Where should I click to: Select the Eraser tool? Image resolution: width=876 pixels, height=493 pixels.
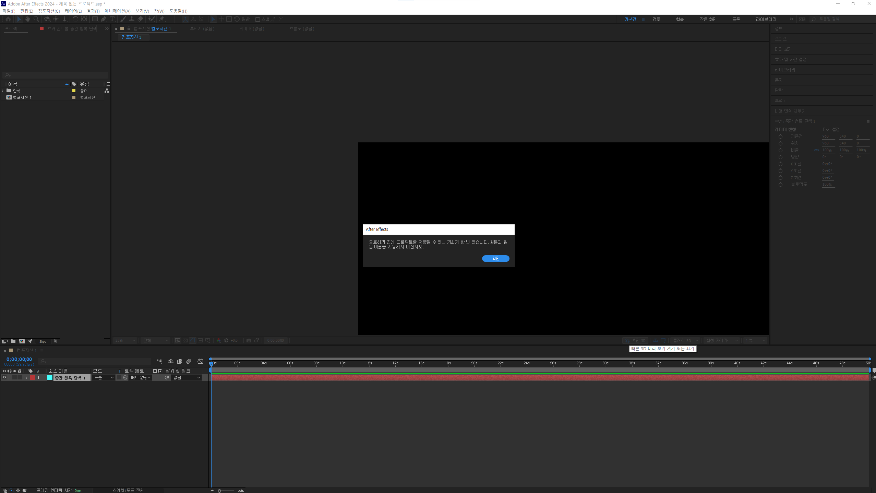140,19
